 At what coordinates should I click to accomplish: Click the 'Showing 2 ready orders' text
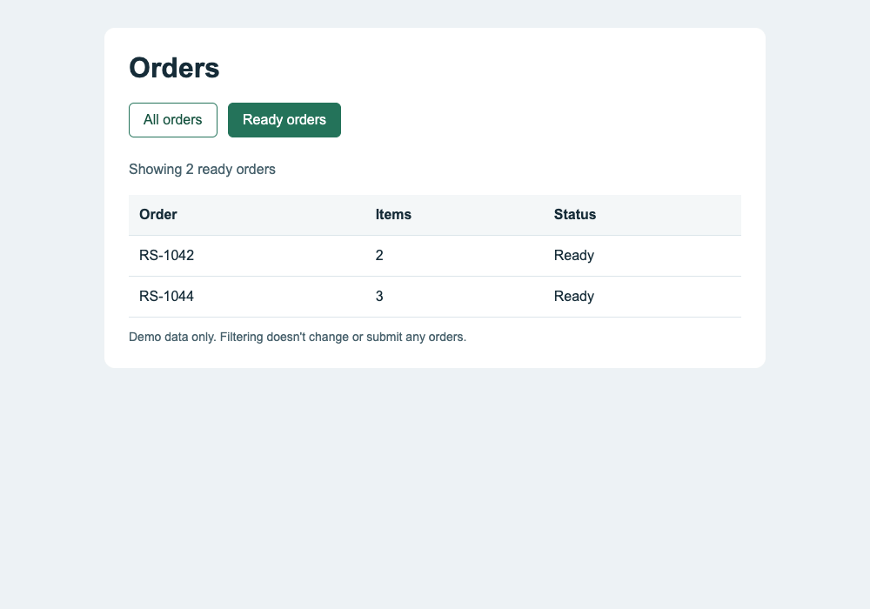(202, 169)
